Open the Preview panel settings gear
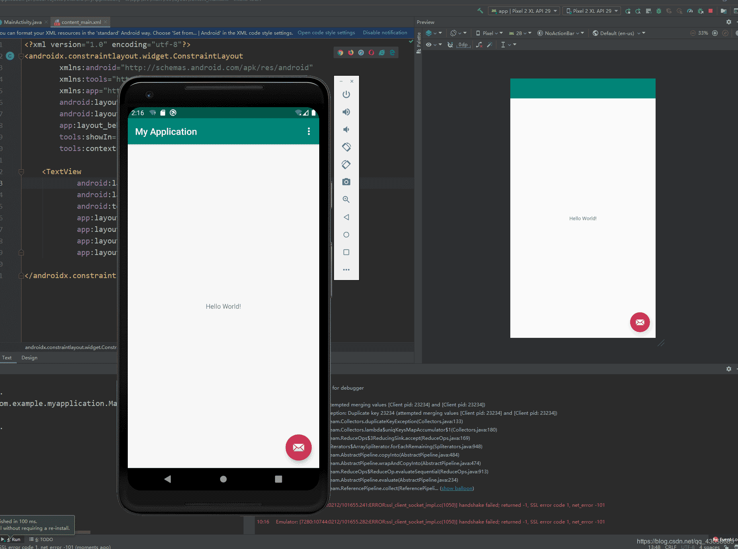Viewport: 738px width, 549px height. point(729,22)
